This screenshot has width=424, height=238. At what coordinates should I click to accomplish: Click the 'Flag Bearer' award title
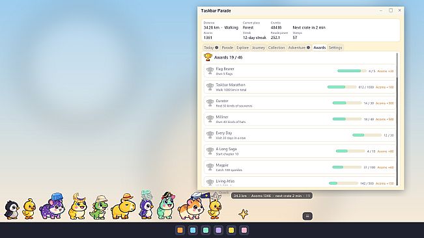pos(225,69)
